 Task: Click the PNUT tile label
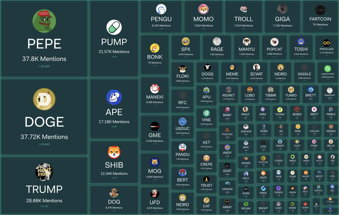245,114
